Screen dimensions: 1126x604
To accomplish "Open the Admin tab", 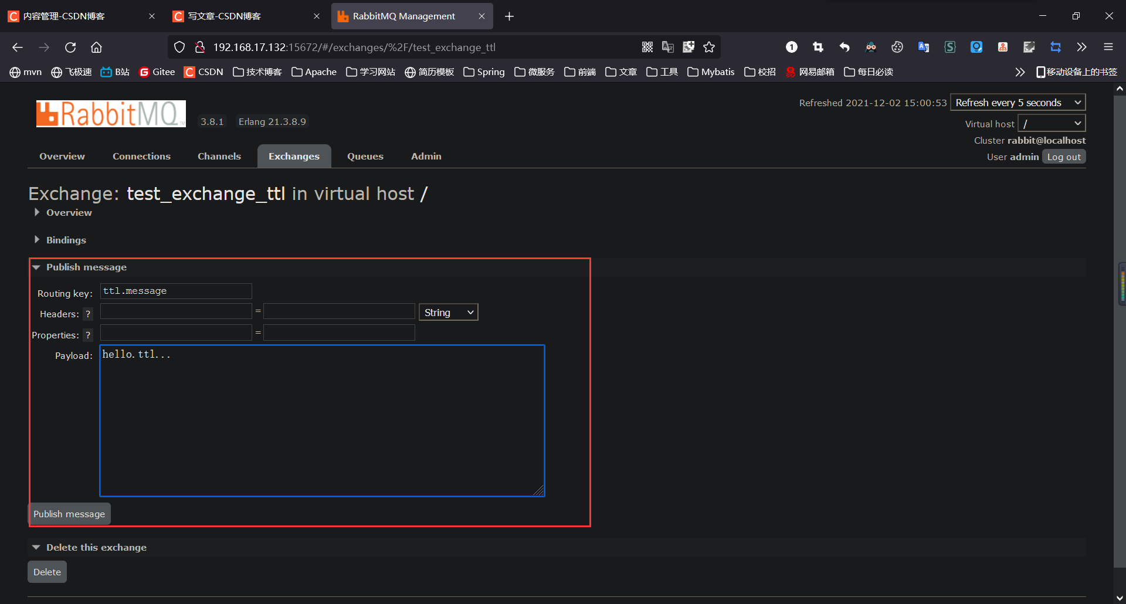I will pyautogui.click(x=426, y=157).
